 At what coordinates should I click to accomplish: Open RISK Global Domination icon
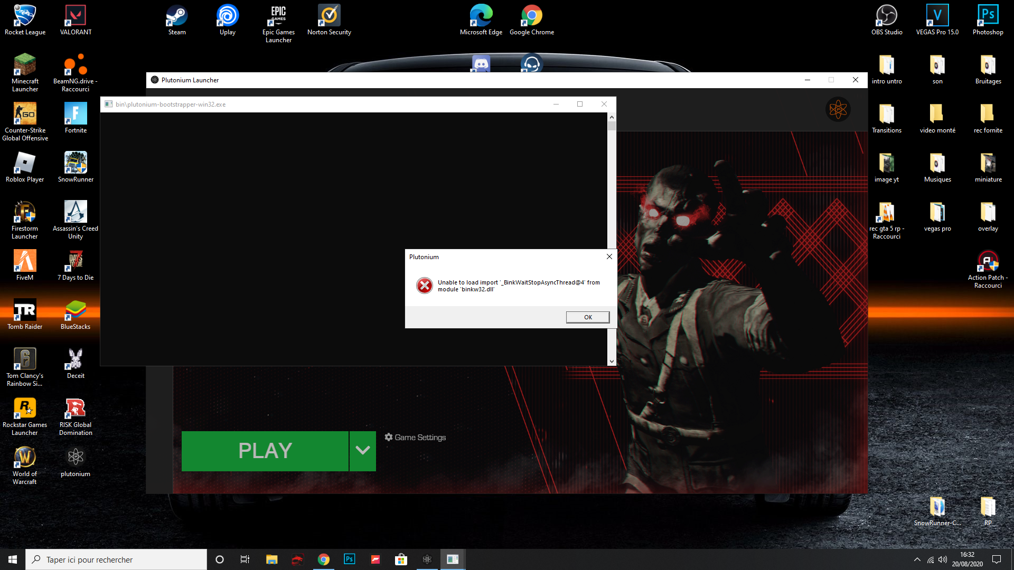coord(76,416)
